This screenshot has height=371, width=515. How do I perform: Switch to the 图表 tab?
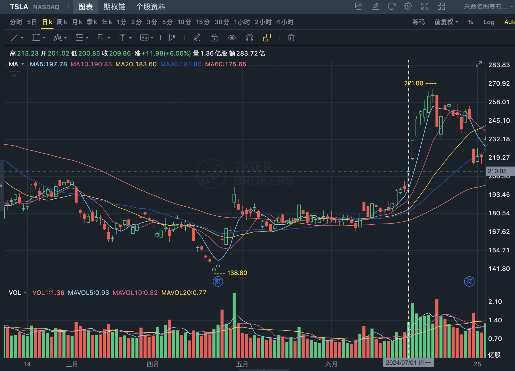pos(86,7)
